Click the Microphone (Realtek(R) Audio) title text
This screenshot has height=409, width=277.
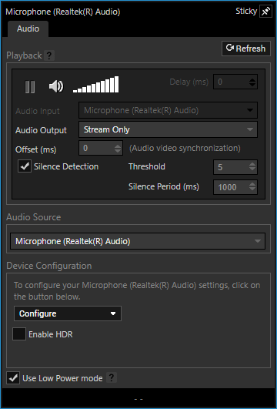click(63, 12)
